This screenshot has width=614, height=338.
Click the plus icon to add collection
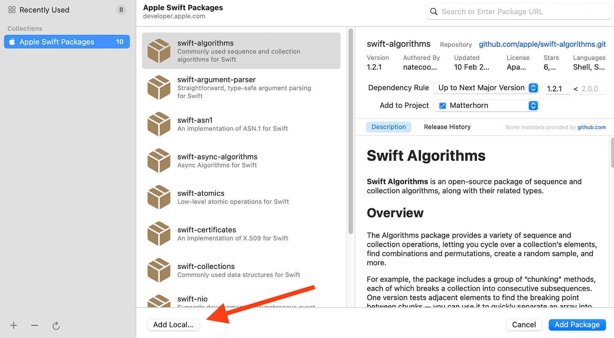pos(14,325)
